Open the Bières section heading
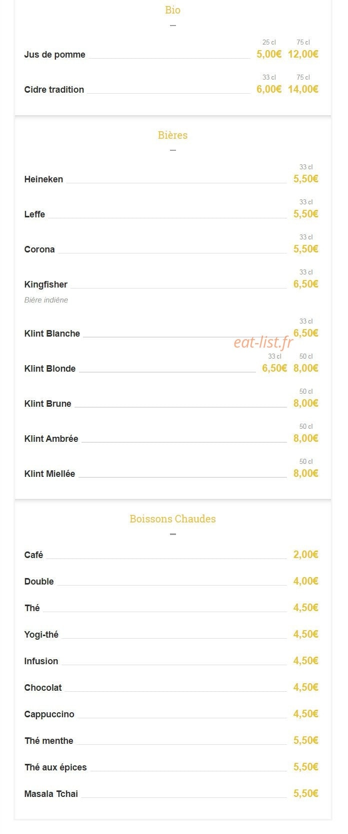 [172, 135]
